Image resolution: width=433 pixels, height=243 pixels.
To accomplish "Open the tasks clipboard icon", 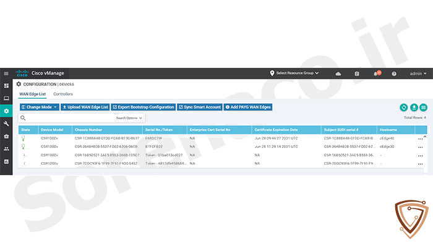I will pyautogui.click(x=357, y=74).
